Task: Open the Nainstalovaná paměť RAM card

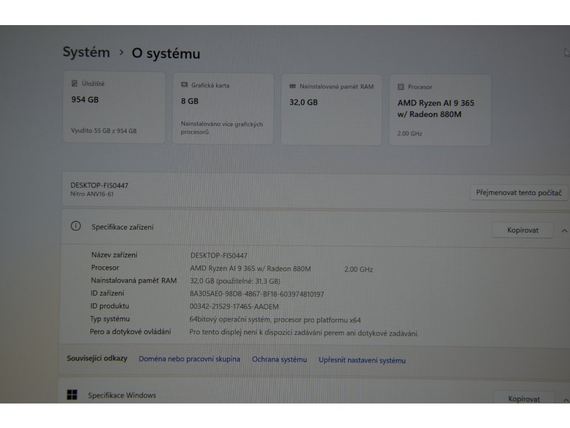Action: click(331, 110)
